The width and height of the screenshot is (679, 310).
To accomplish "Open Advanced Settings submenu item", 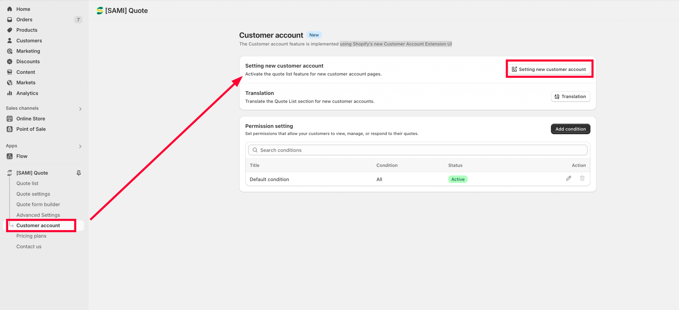I will 38,215.
